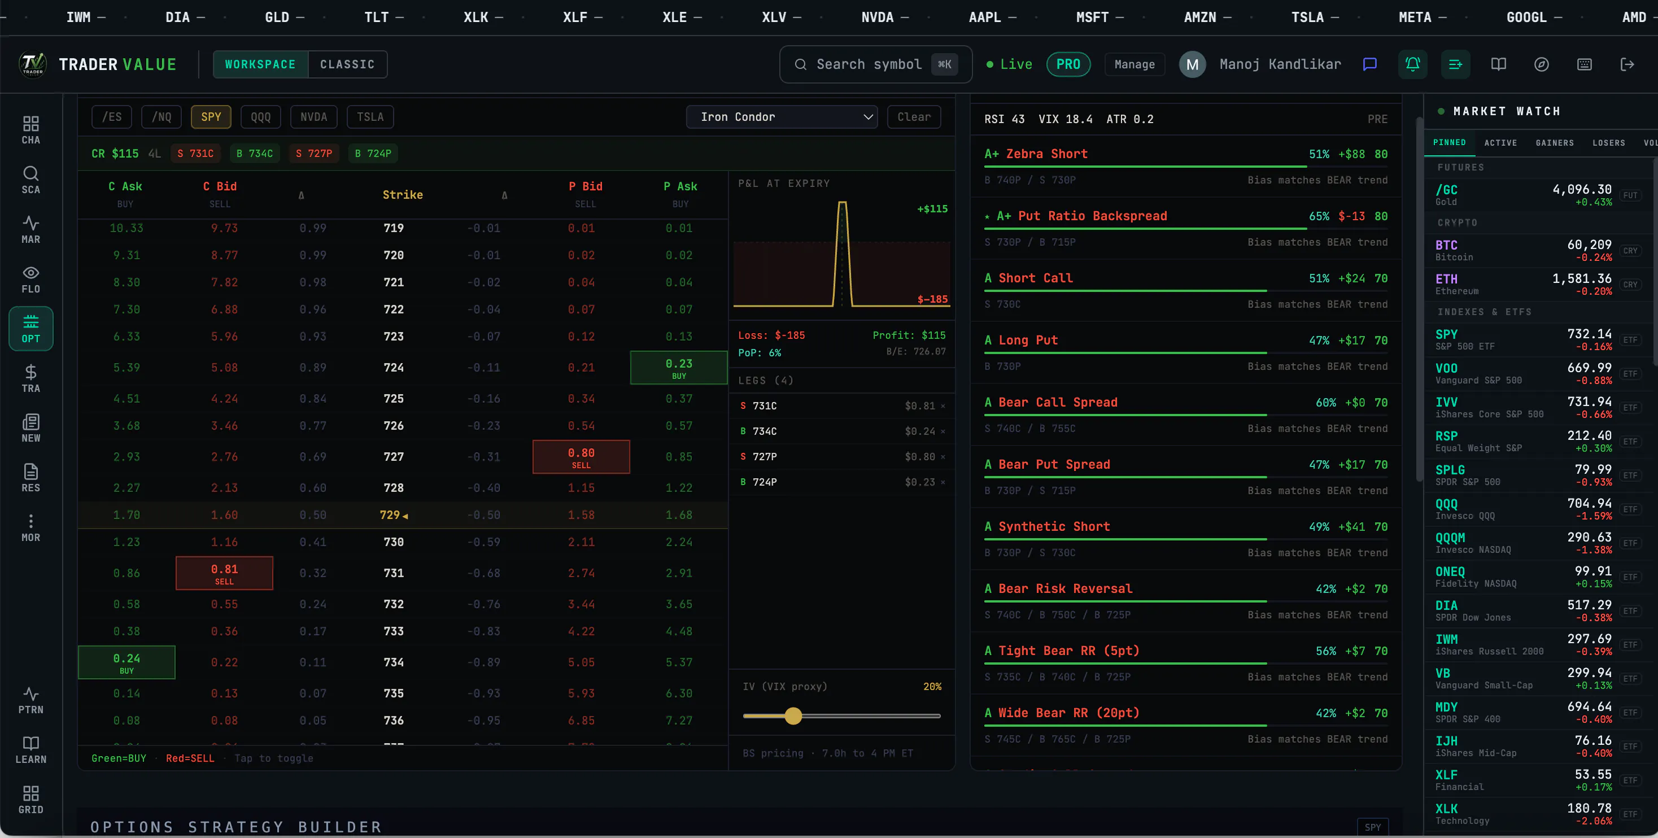
Task: Click the M user avatar
Action: pyautogui.click(x=1192, y=64)
